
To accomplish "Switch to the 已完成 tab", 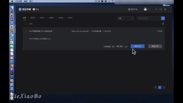I will pyautogui.click(x=61, y=18).
